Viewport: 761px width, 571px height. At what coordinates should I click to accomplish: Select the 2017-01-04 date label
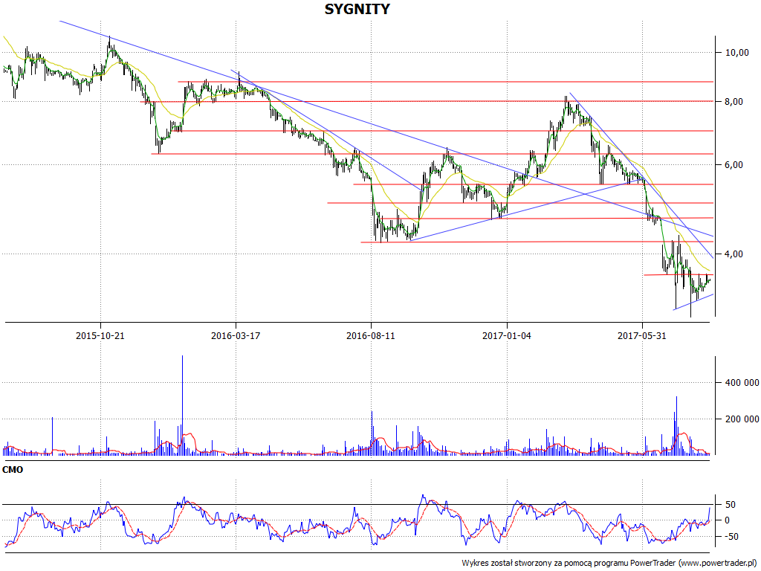tap(507, 335)
